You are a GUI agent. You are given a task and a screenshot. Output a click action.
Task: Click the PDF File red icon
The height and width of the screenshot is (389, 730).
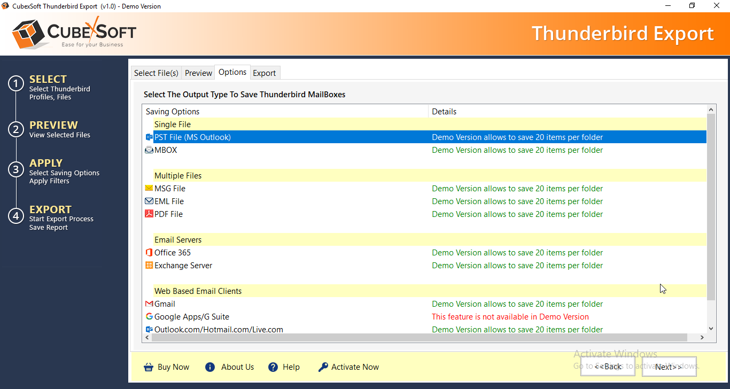149,214
